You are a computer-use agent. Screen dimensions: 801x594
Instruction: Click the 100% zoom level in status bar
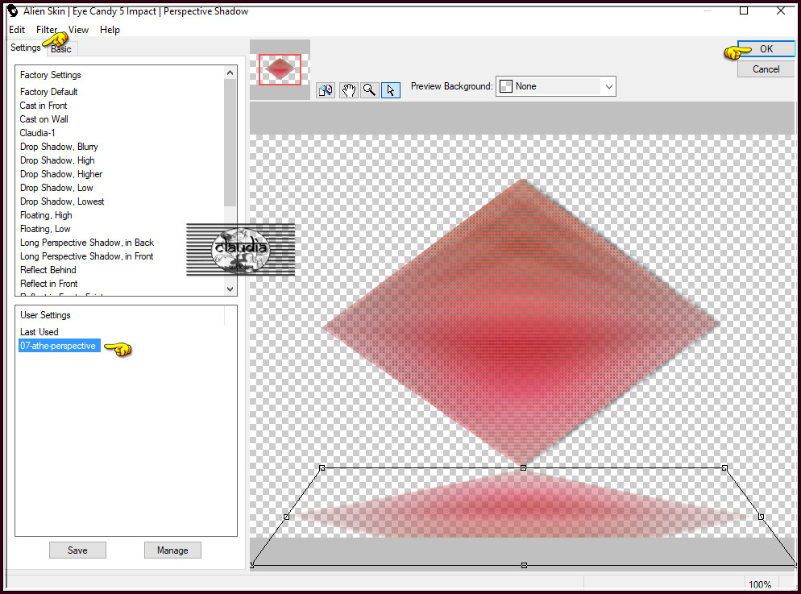point(760,585)
